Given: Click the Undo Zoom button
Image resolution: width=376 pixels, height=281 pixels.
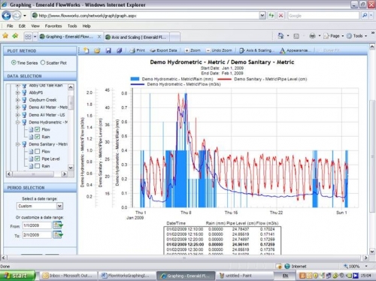Looking at the screenshot, I should [219, 50].
